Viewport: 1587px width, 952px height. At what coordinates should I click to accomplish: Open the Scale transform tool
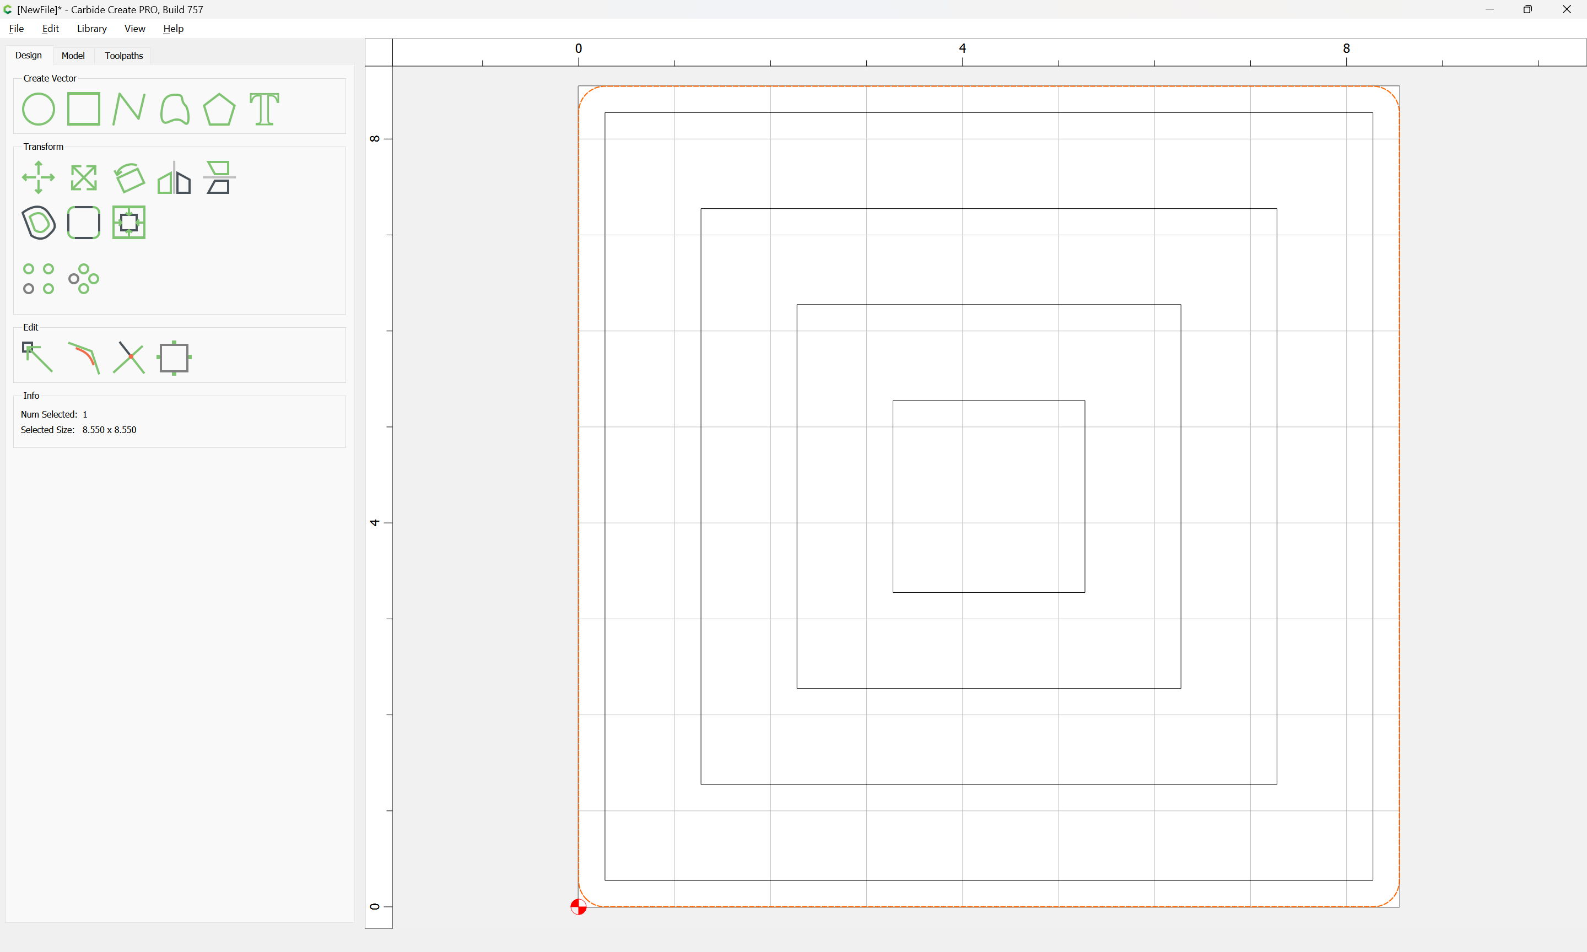pyautogui.click(x=84, y=178)
